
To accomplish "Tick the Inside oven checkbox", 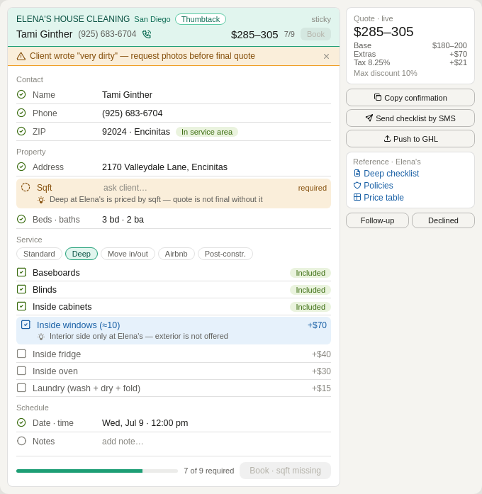I will tap(21, 371).
